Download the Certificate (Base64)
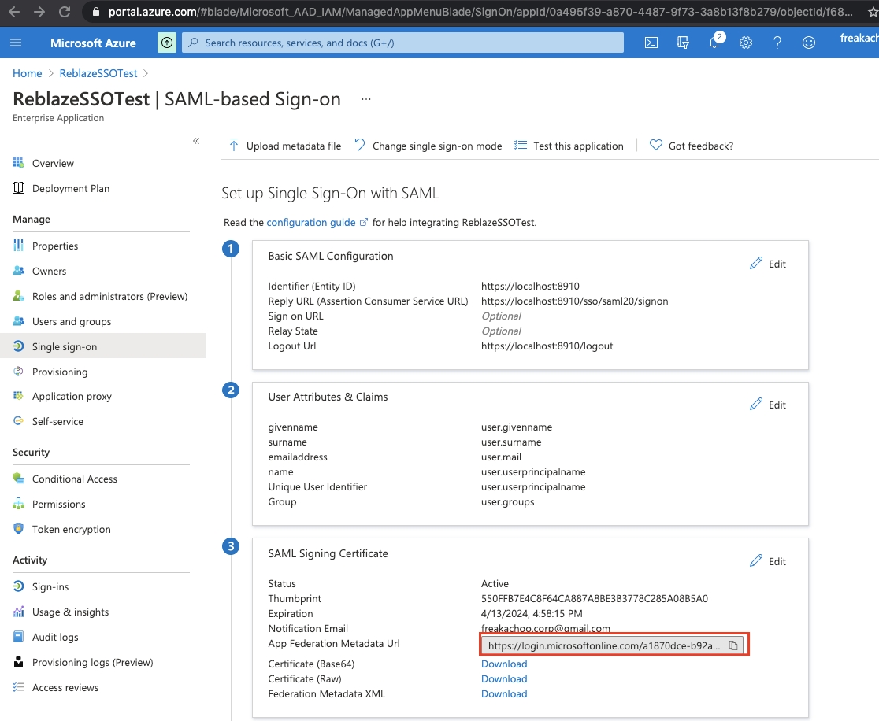Image resolution: width=879 pixels, height=721 pixels. (504, 664)
